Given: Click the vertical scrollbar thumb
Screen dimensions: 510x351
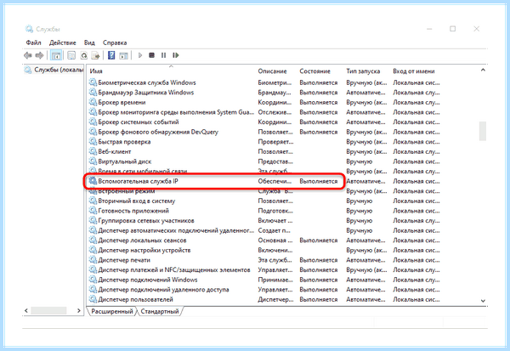Looking at the screenshot, I should pyautogui.click(x=483, y=131).
